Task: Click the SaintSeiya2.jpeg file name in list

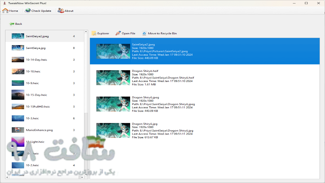Action: pyautogui.click(x=37, y=36)
